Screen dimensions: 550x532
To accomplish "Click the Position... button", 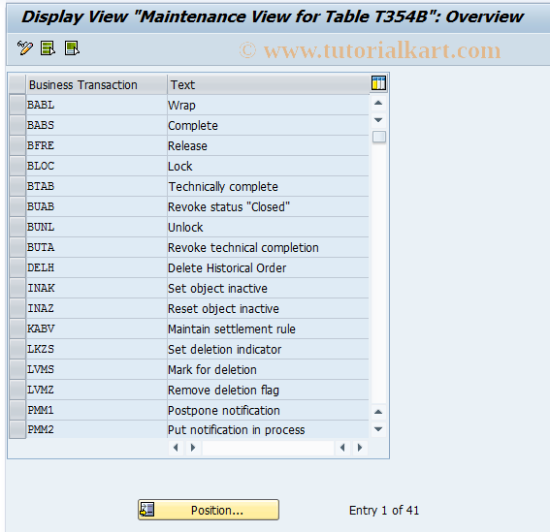I will coord(209,510).
